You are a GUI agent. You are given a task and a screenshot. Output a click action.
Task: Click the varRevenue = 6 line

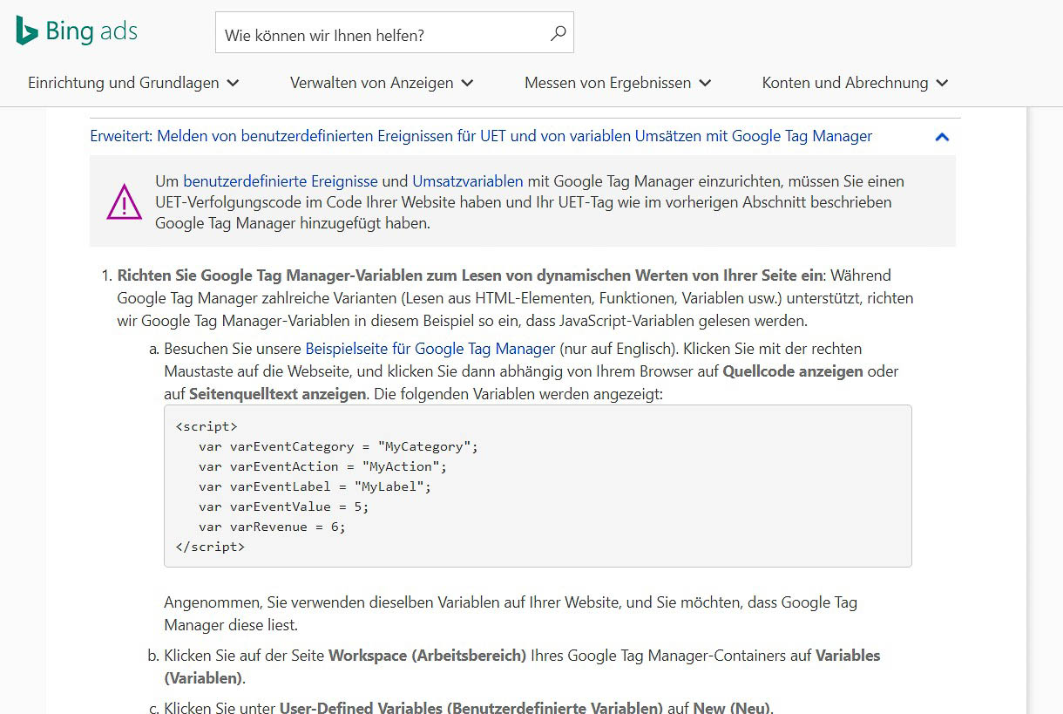point(272,527)
